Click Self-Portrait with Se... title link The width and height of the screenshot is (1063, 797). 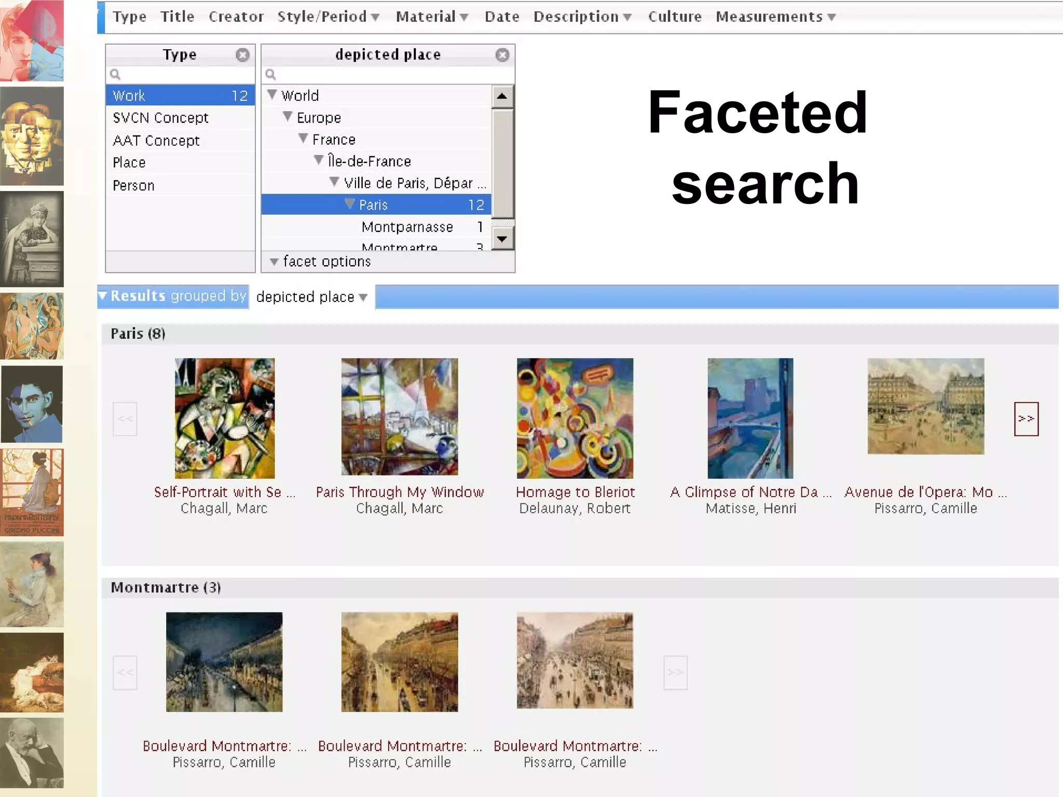(x=225, y=492)
